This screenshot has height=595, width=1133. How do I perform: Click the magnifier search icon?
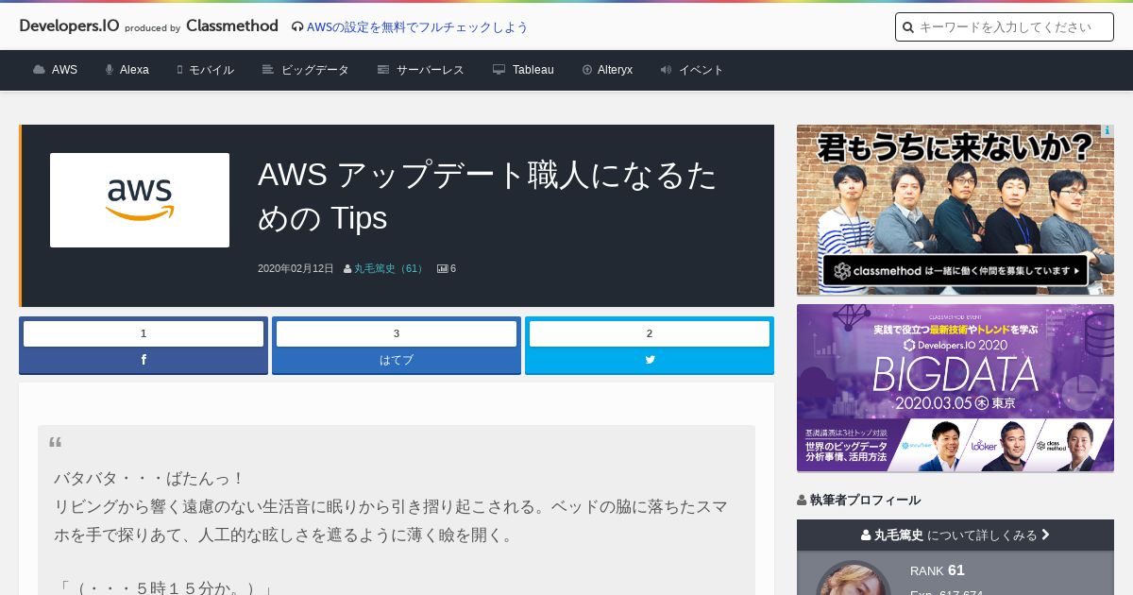pos(908,27)
